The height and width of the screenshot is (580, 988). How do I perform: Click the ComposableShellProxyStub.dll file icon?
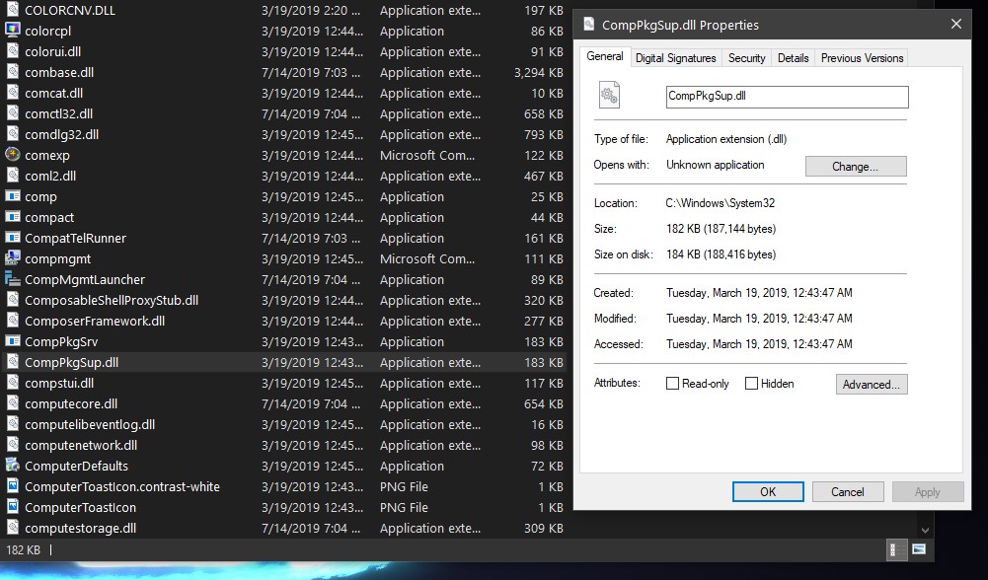(x=13, y=300)
